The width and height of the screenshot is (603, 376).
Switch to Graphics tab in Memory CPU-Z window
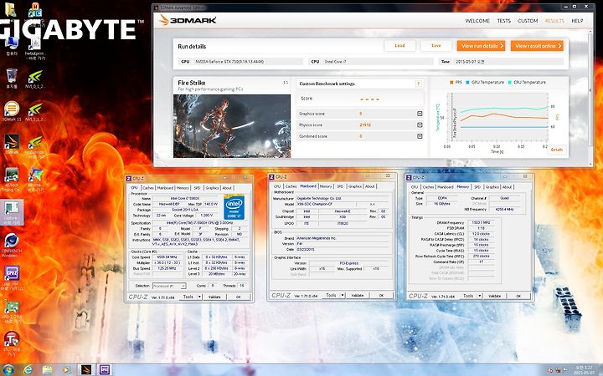[x=492, y=187]
